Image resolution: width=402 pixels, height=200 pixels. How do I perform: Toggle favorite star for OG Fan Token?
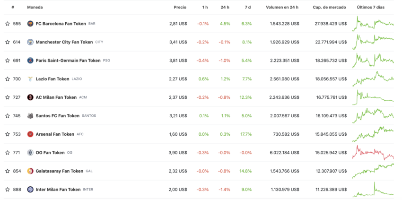(8, 153)
